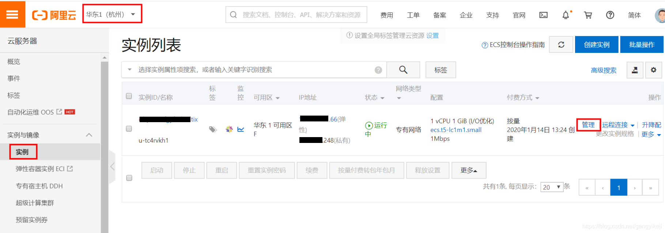Image resolution: width=665 pixels, height=233 pixels.
Task: Collapse the left sidebar with the arrow handle
Action: 112,167
